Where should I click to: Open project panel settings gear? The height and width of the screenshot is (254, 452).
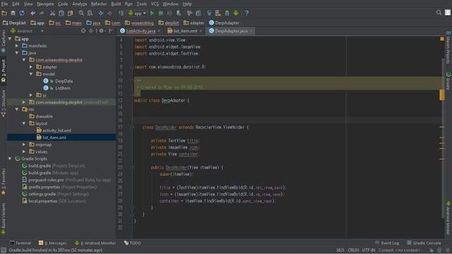pyautogui.click(x=102, y=31)
